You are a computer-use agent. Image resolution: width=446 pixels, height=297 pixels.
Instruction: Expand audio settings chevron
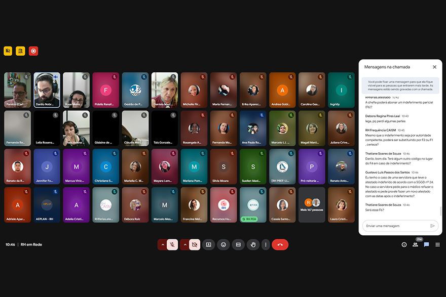163,245
